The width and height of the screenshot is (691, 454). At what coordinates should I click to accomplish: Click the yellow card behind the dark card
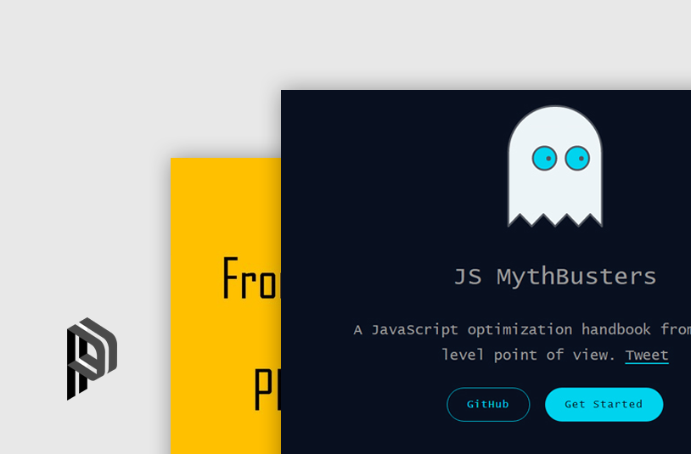pyautogui.click(x=225, y=305)
